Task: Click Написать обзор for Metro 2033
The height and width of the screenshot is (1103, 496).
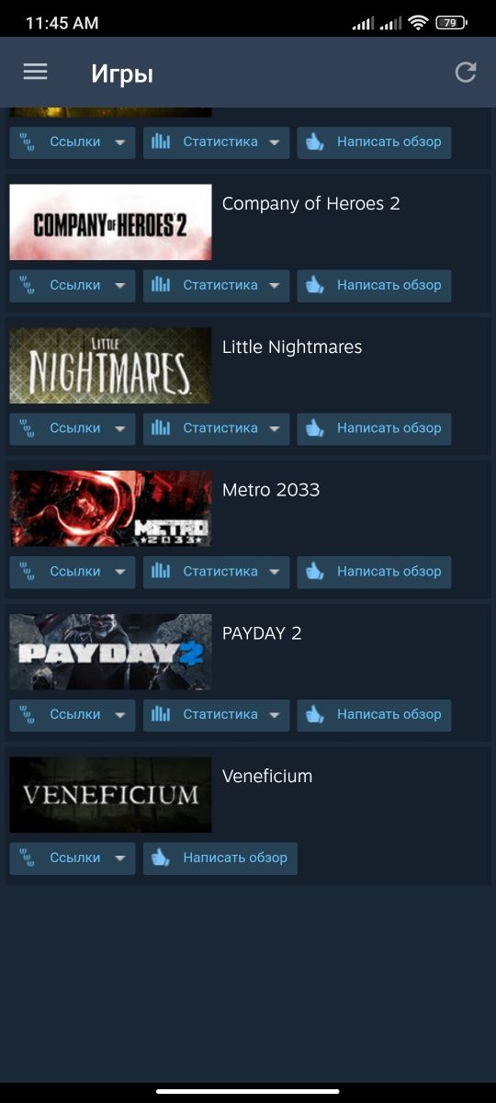Action: tap(374, 572)
